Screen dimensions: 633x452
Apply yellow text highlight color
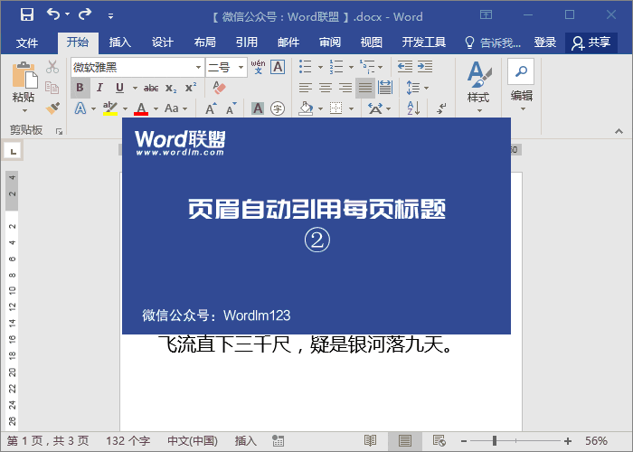tap(109, 108)
